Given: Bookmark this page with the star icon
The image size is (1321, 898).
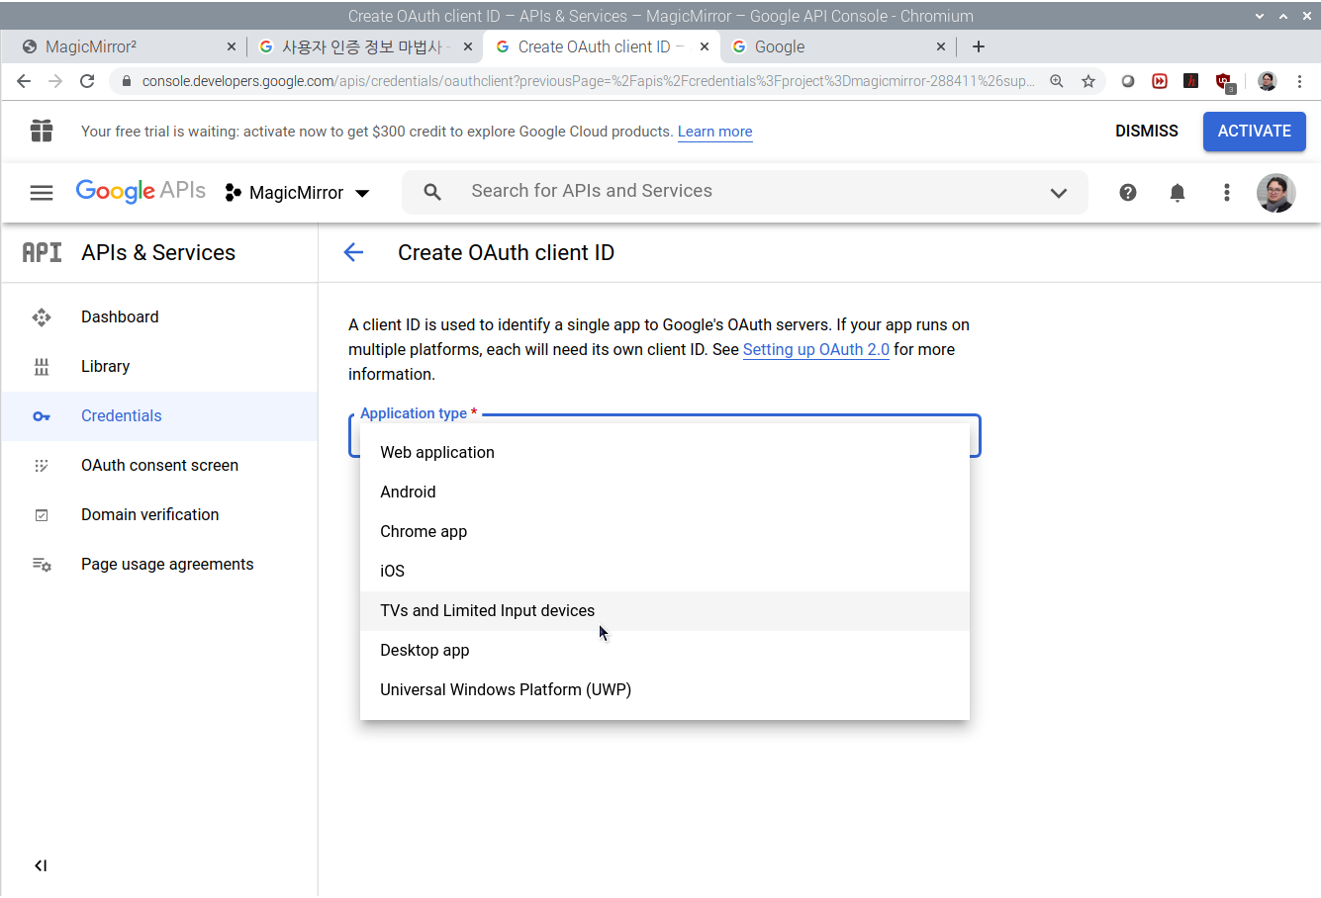Looking at the screenshot, I should coord(1088,81).
